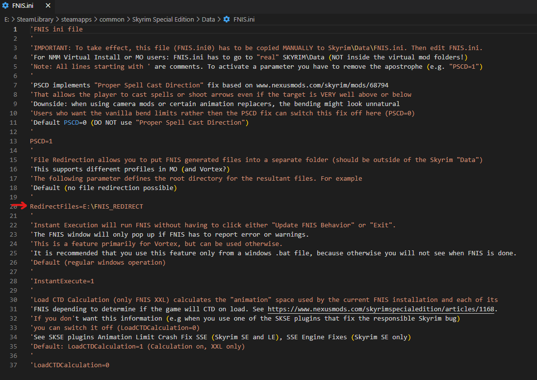Click 'IMPORTANT: To take effect' comment line
The width and height of the screenshot is (537, 380).
coord(256,48)
